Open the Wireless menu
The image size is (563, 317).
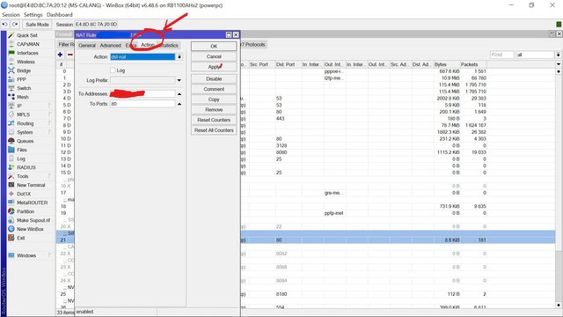(26, 62)
